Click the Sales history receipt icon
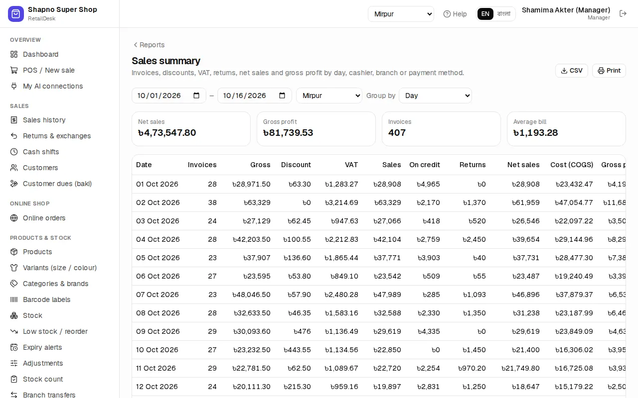638x398 pixels. 14,120
